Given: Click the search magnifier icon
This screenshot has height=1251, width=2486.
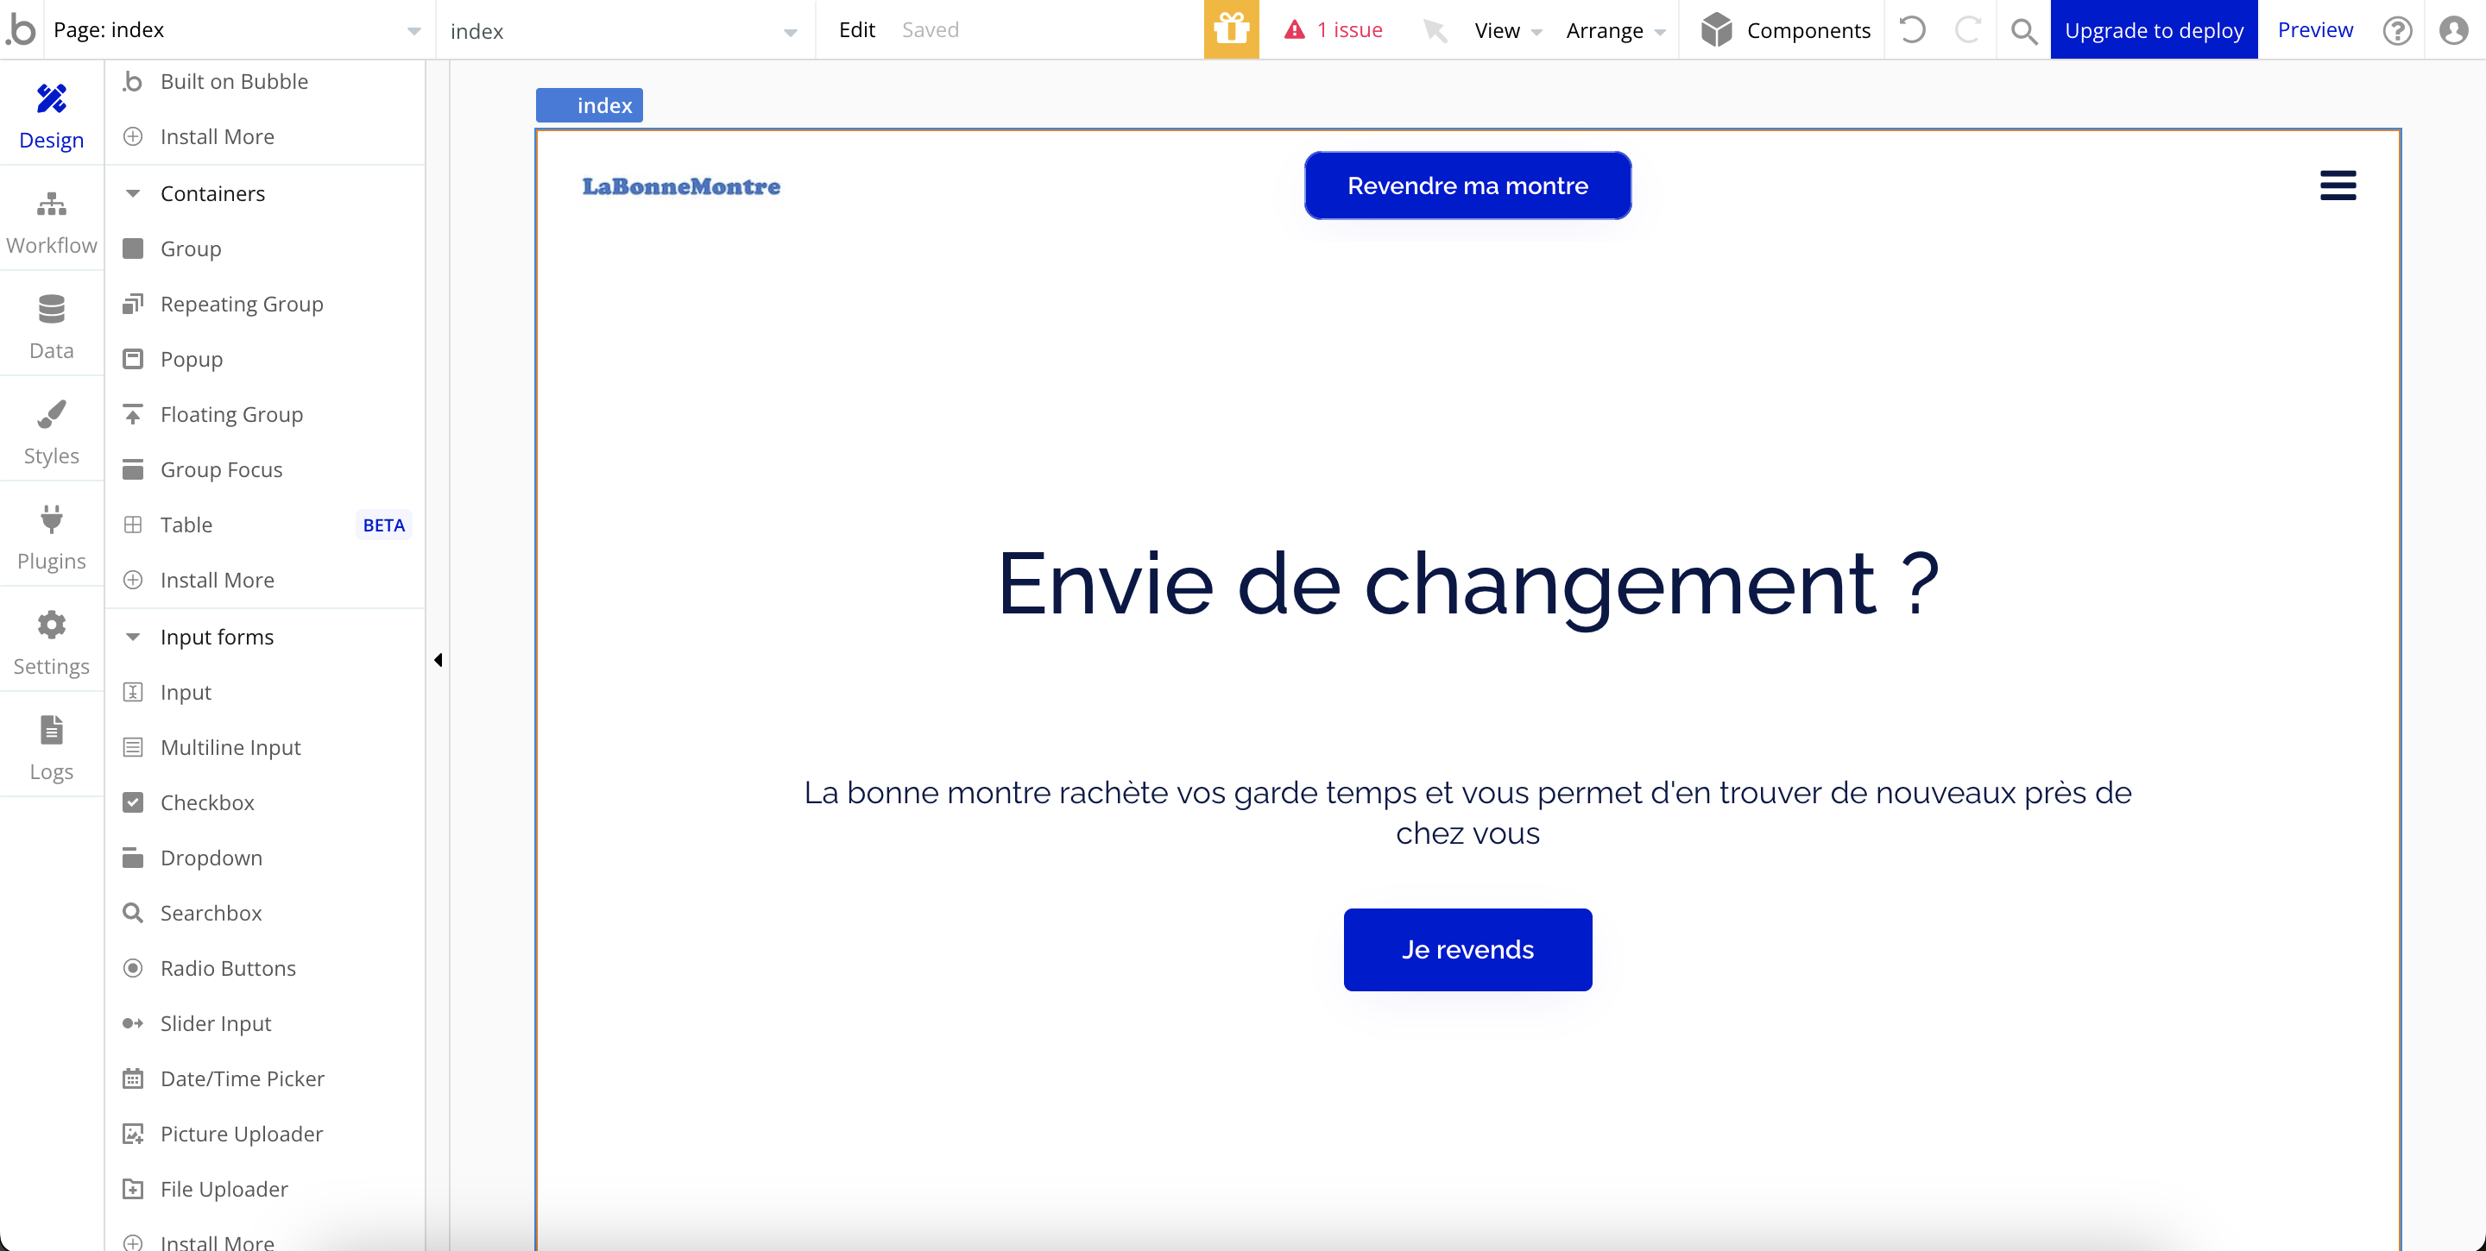Looking at the screenshot, I should click(x=2022, y=31).
